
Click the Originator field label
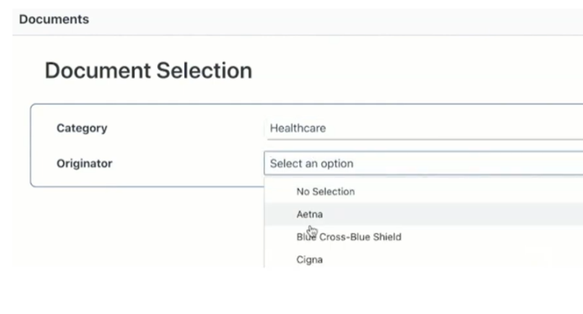point(84,163)
